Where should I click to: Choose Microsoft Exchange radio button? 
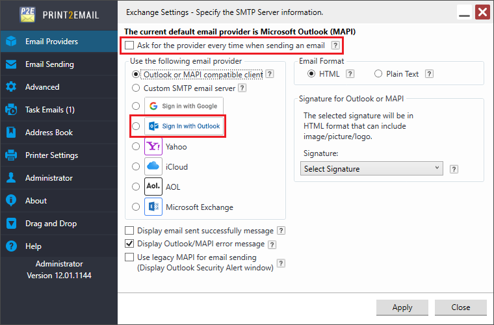pos(136,207)
